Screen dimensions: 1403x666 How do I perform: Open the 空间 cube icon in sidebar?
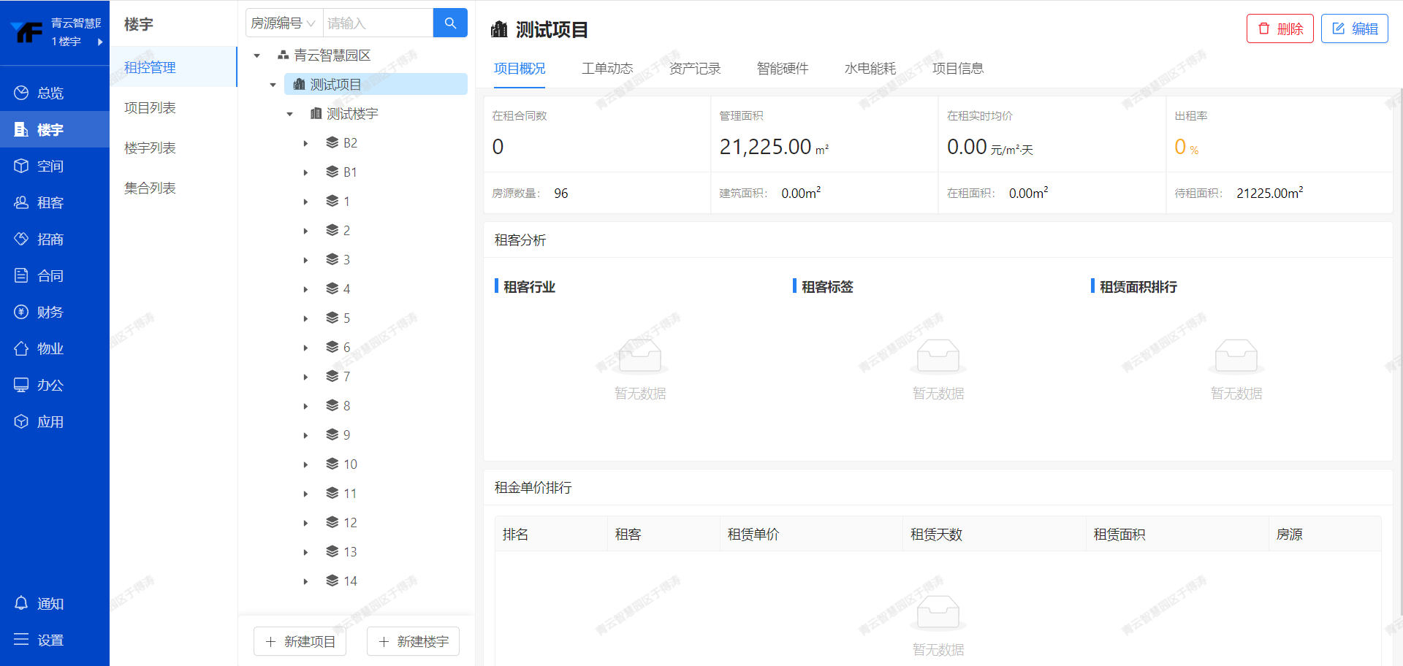(21, 166)
